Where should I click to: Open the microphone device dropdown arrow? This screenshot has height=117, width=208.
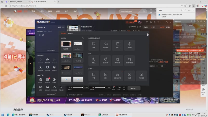coord(71,88)
